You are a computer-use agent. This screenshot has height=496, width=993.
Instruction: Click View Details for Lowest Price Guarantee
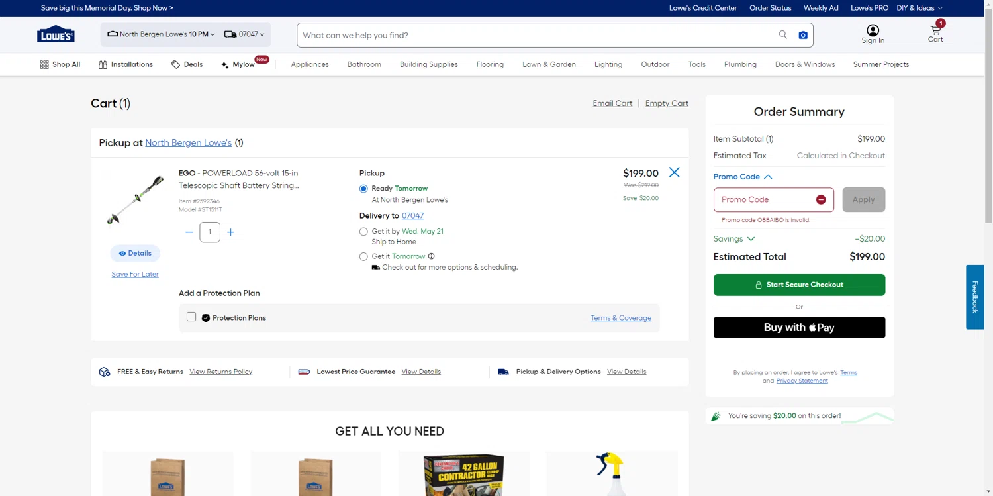pos(421,372)
